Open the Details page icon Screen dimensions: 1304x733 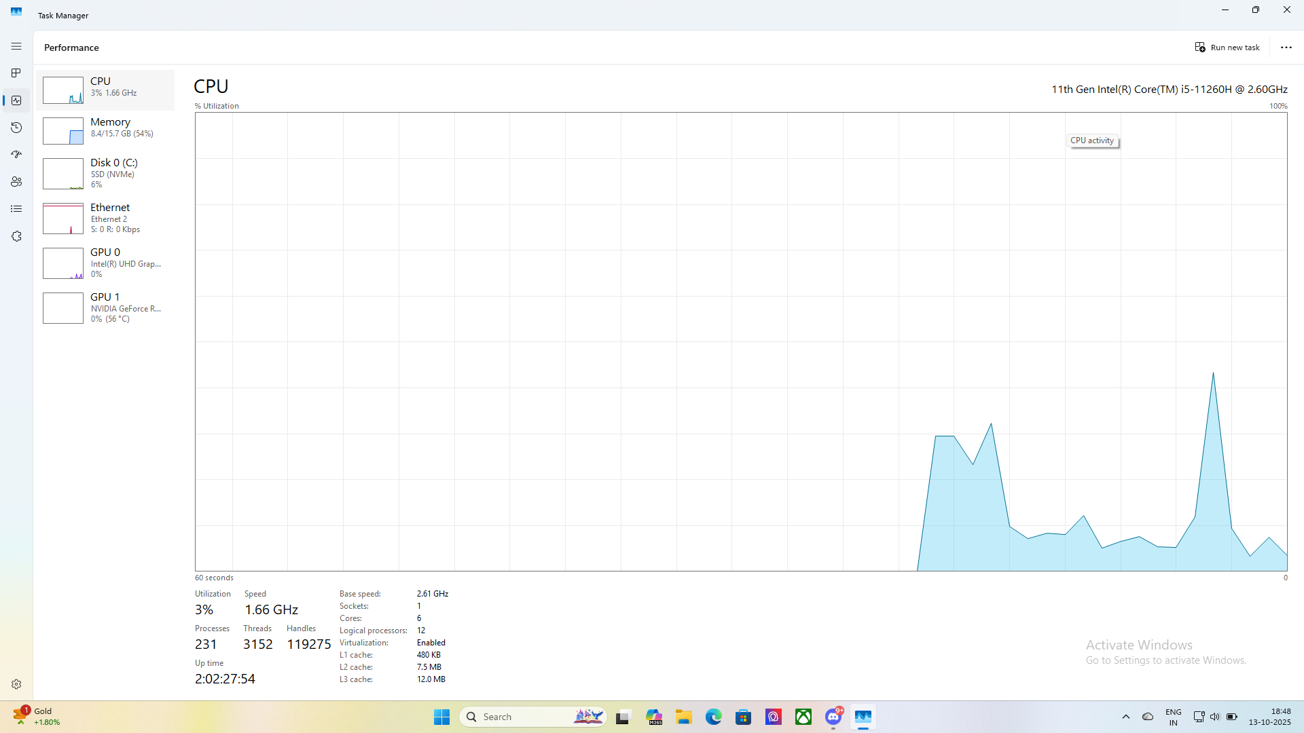(x=16, y=209)
